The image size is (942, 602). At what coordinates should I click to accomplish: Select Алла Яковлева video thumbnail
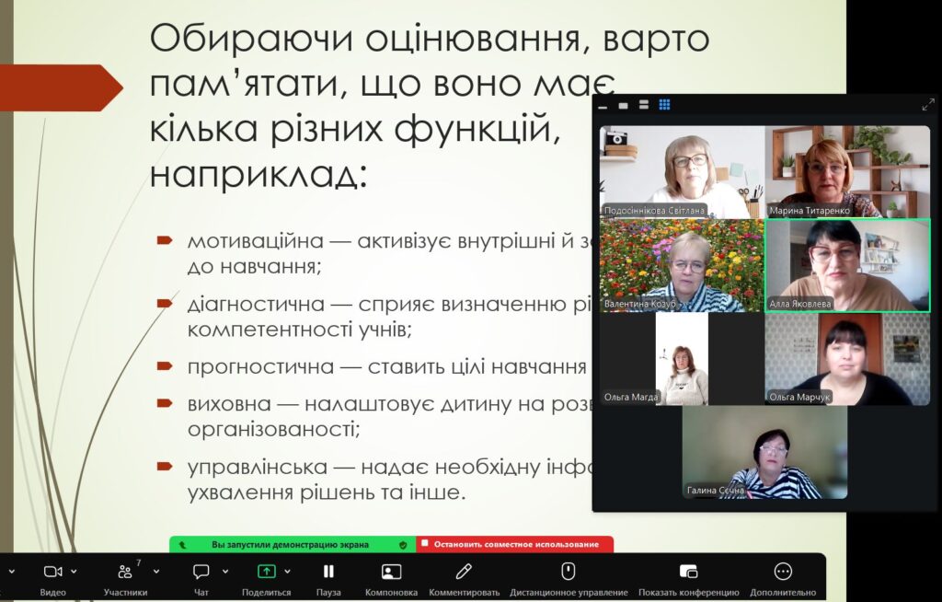(847, 265)
